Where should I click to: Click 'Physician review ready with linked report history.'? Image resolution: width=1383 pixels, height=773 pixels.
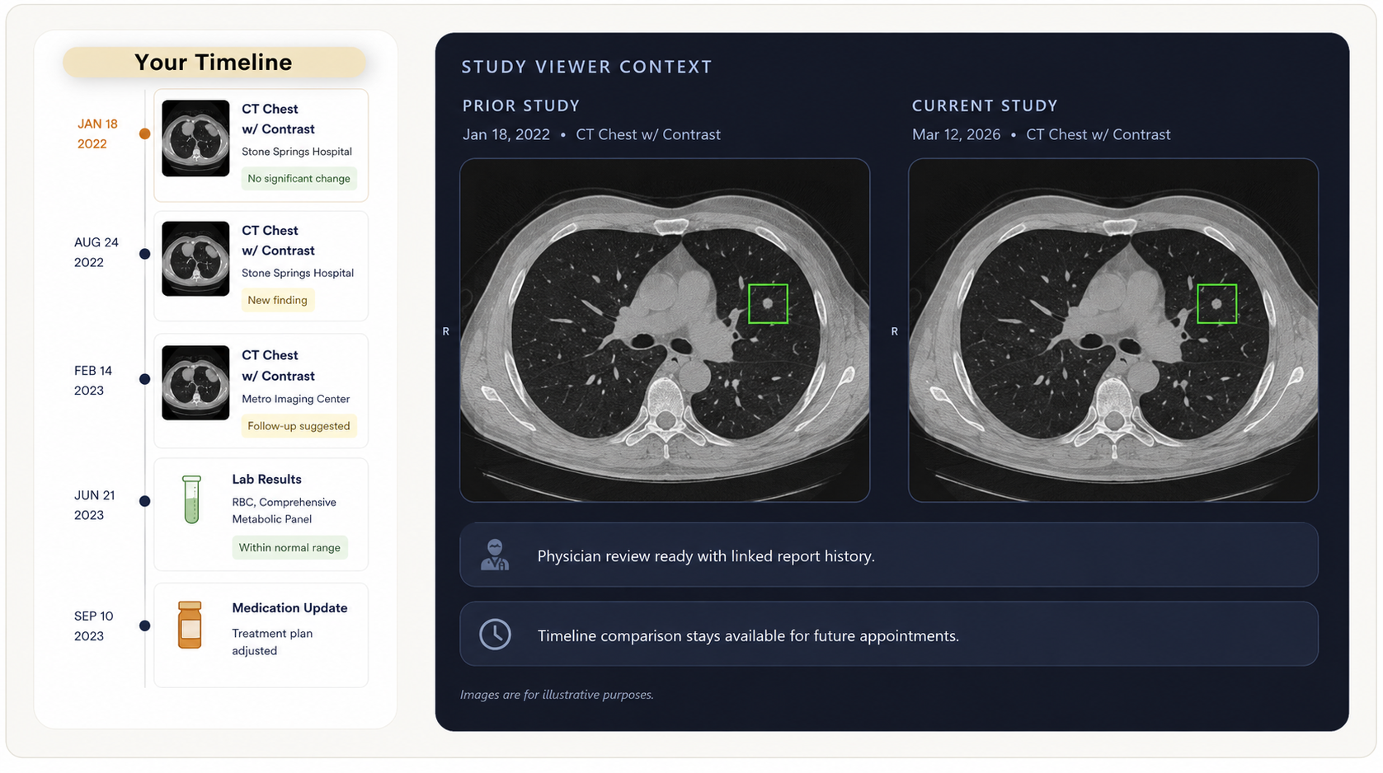click(x=706, y=556)
